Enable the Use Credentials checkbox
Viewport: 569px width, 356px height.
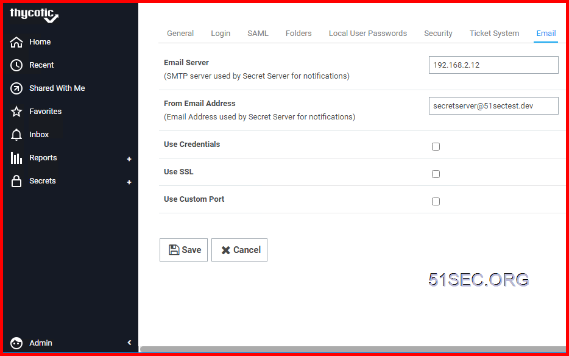436,147
